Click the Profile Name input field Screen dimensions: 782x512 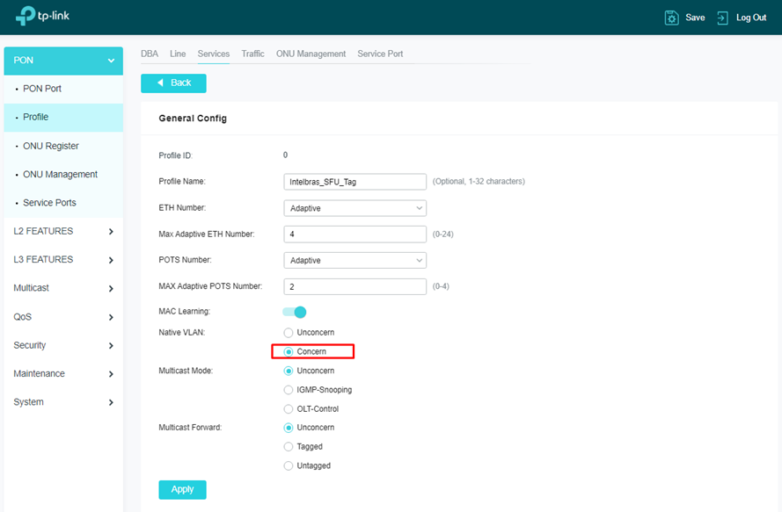coord(354,182)
